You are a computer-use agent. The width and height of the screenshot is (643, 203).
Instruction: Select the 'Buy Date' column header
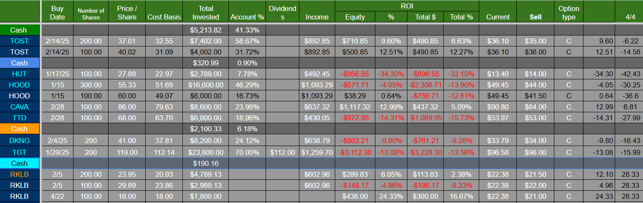click(x=57, y=13)
